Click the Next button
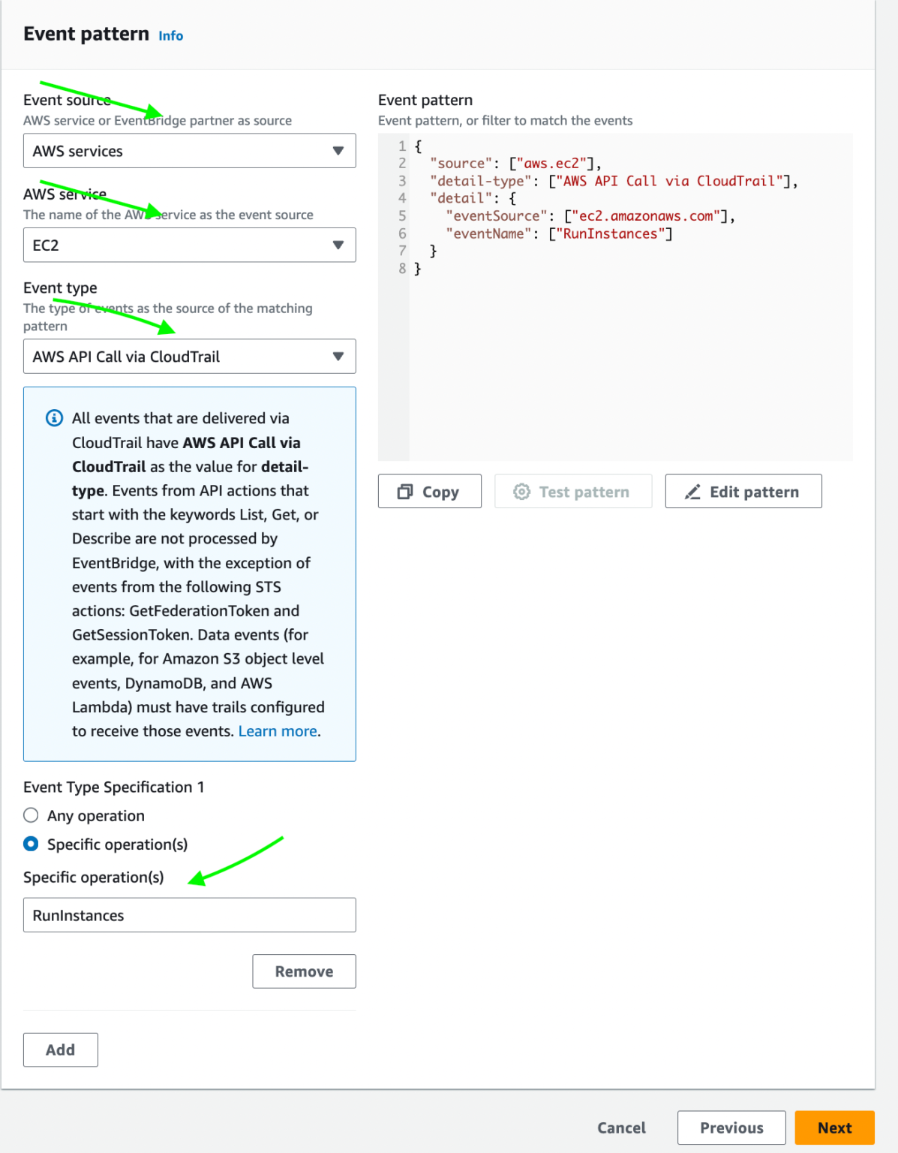Image resolution: width=898 pixels, height=1153 pixels. [x=834, y=1127]
